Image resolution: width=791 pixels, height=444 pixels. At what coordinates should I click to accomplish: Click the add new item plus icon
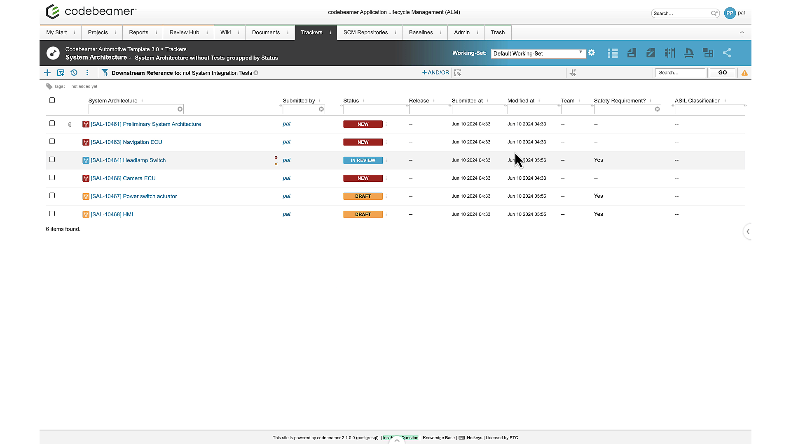click(47, 72)
